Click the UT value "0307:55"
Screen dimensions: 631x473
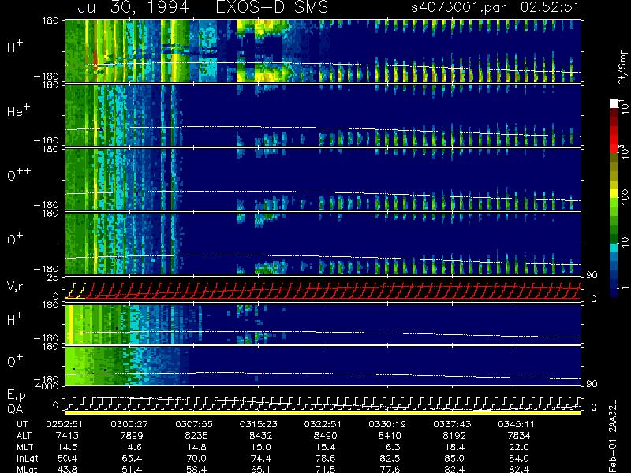(193, 424)
